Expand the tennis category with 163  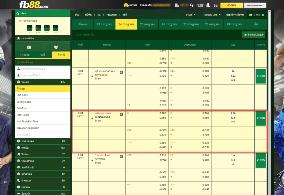click(x=42, y=148)
